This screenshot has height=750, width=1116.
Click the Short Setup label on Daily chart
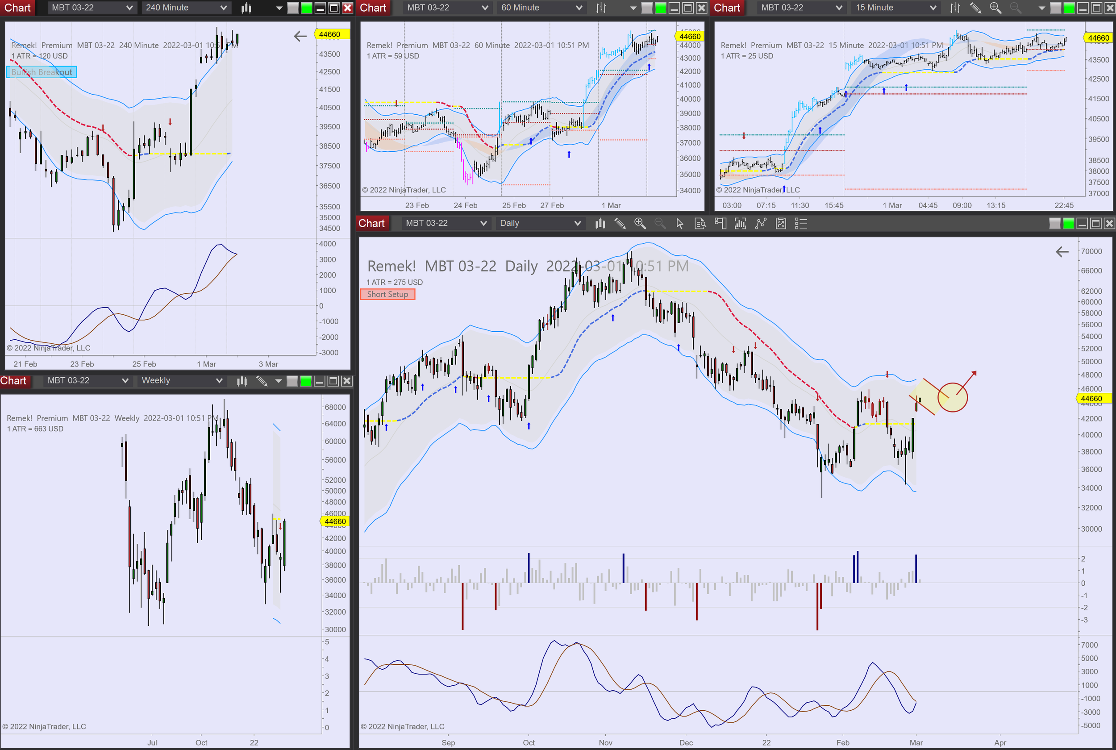point(387,294)
